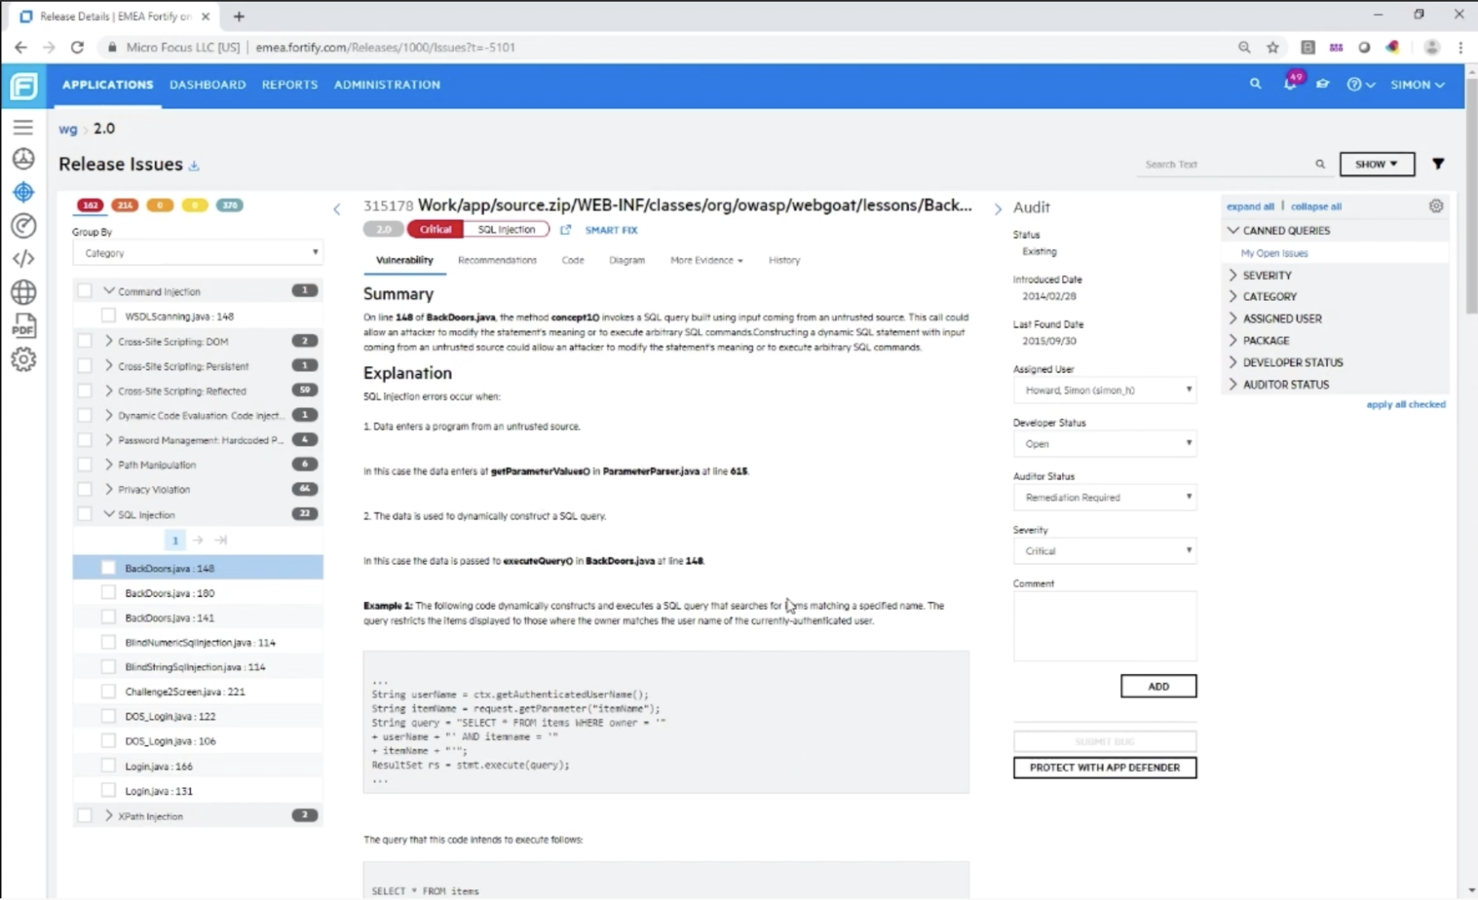Open notifications bell with badge

(x=1290, y=82)
